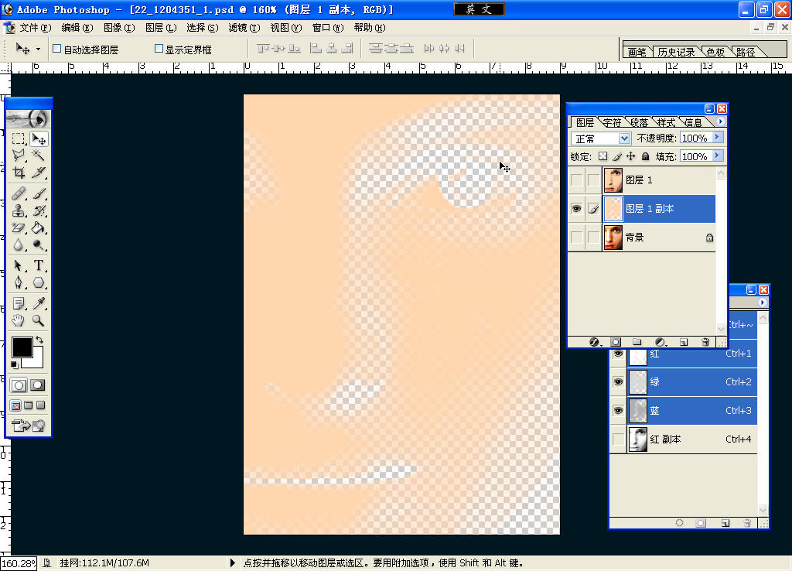Image resolution: width=792 pixels, height=571 pixels.
Task: Create new adjustment layer button
Action: tap(660, 342)
